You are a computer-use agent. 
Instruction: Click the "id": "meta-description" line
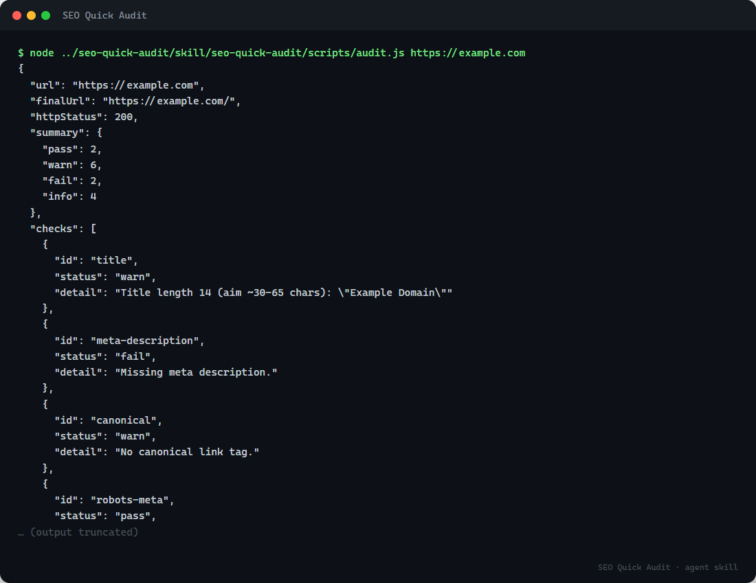(129, 341)
